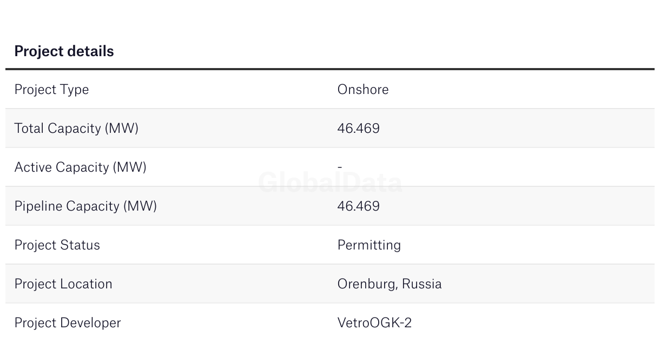Click the Pipeline Capacity (MW) label
The height and width of the screenshot is (364, 660).
pyautogui.click(x=85, y=206)
